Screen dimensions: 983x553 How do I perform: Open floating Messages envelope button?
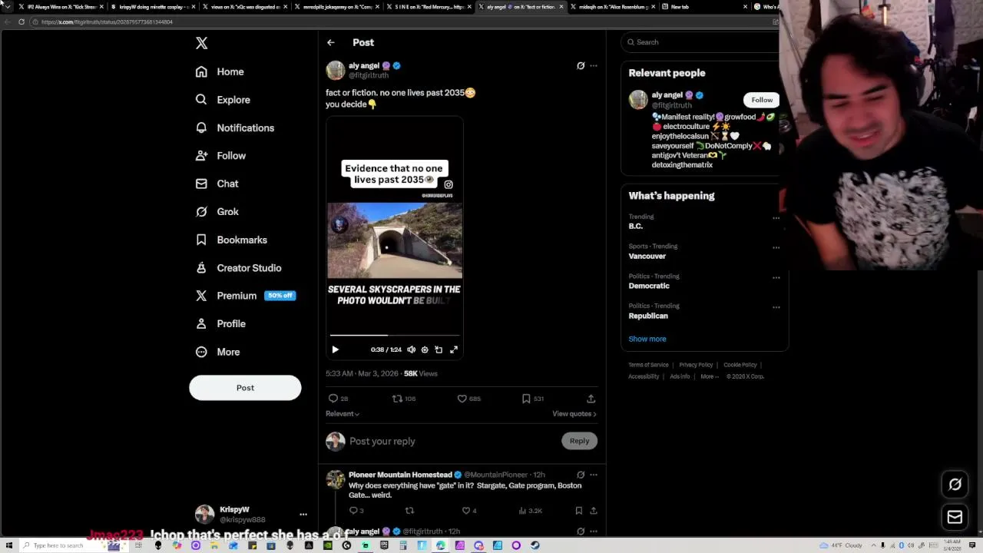955,518
